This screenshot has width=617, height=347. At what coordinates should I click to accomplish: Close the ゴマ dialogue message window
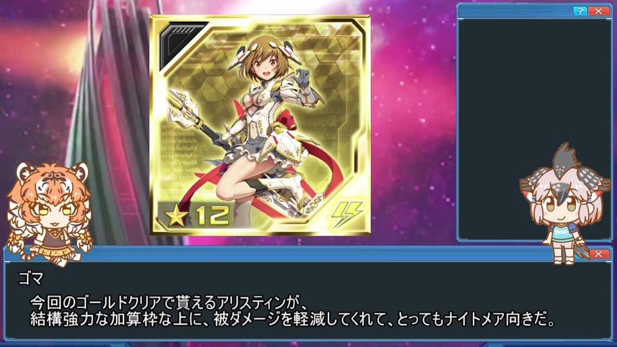[598, 254]
